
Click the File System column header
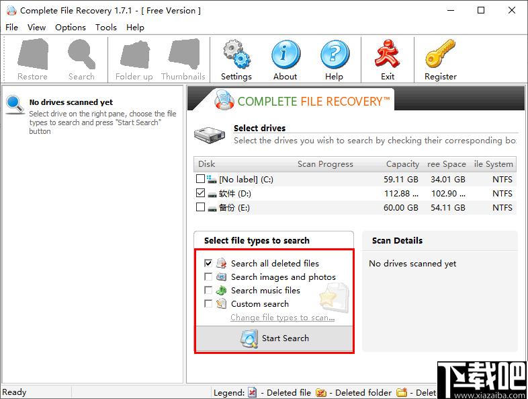[x=493, y=164]
